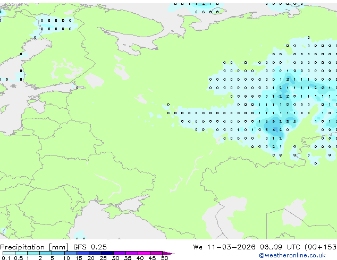The height and width of the screenshot is (260, 337).
Task: Click the '0.5' legend scale label
Action: click(x=19, y=258)
